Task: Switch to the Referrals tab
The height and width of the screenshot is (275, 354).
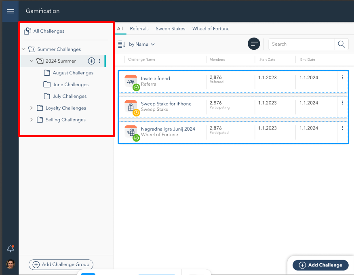Action: [x=139, y=29]
